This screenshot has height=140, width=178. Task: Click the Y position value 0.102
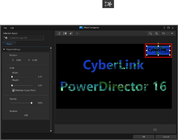click(x=35, y=60)
